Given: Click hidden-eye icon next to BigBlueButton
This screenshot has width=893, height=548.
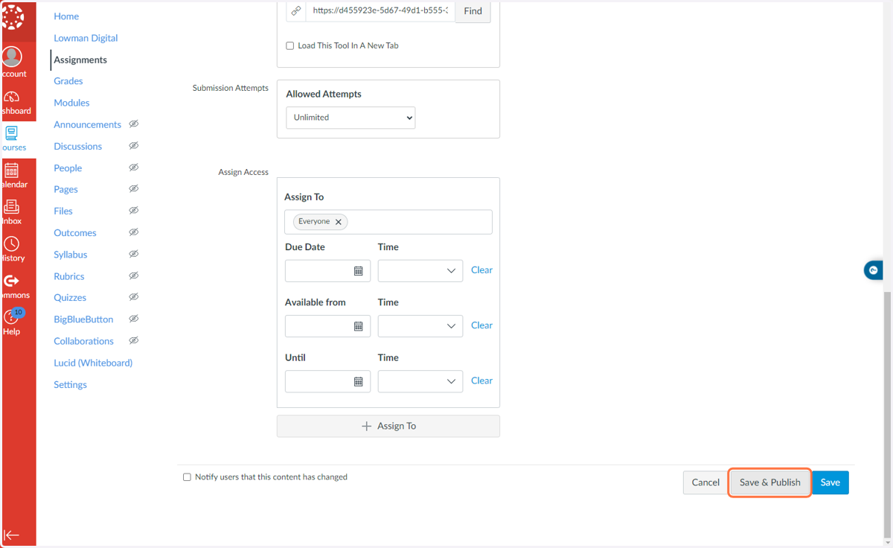Looking at the screenshot, I should (134, 319).
